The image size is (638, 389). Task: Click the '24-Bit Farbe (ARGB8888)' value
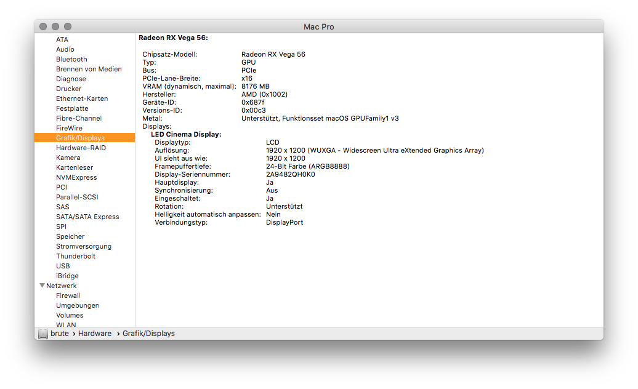[x=308, y=166]
